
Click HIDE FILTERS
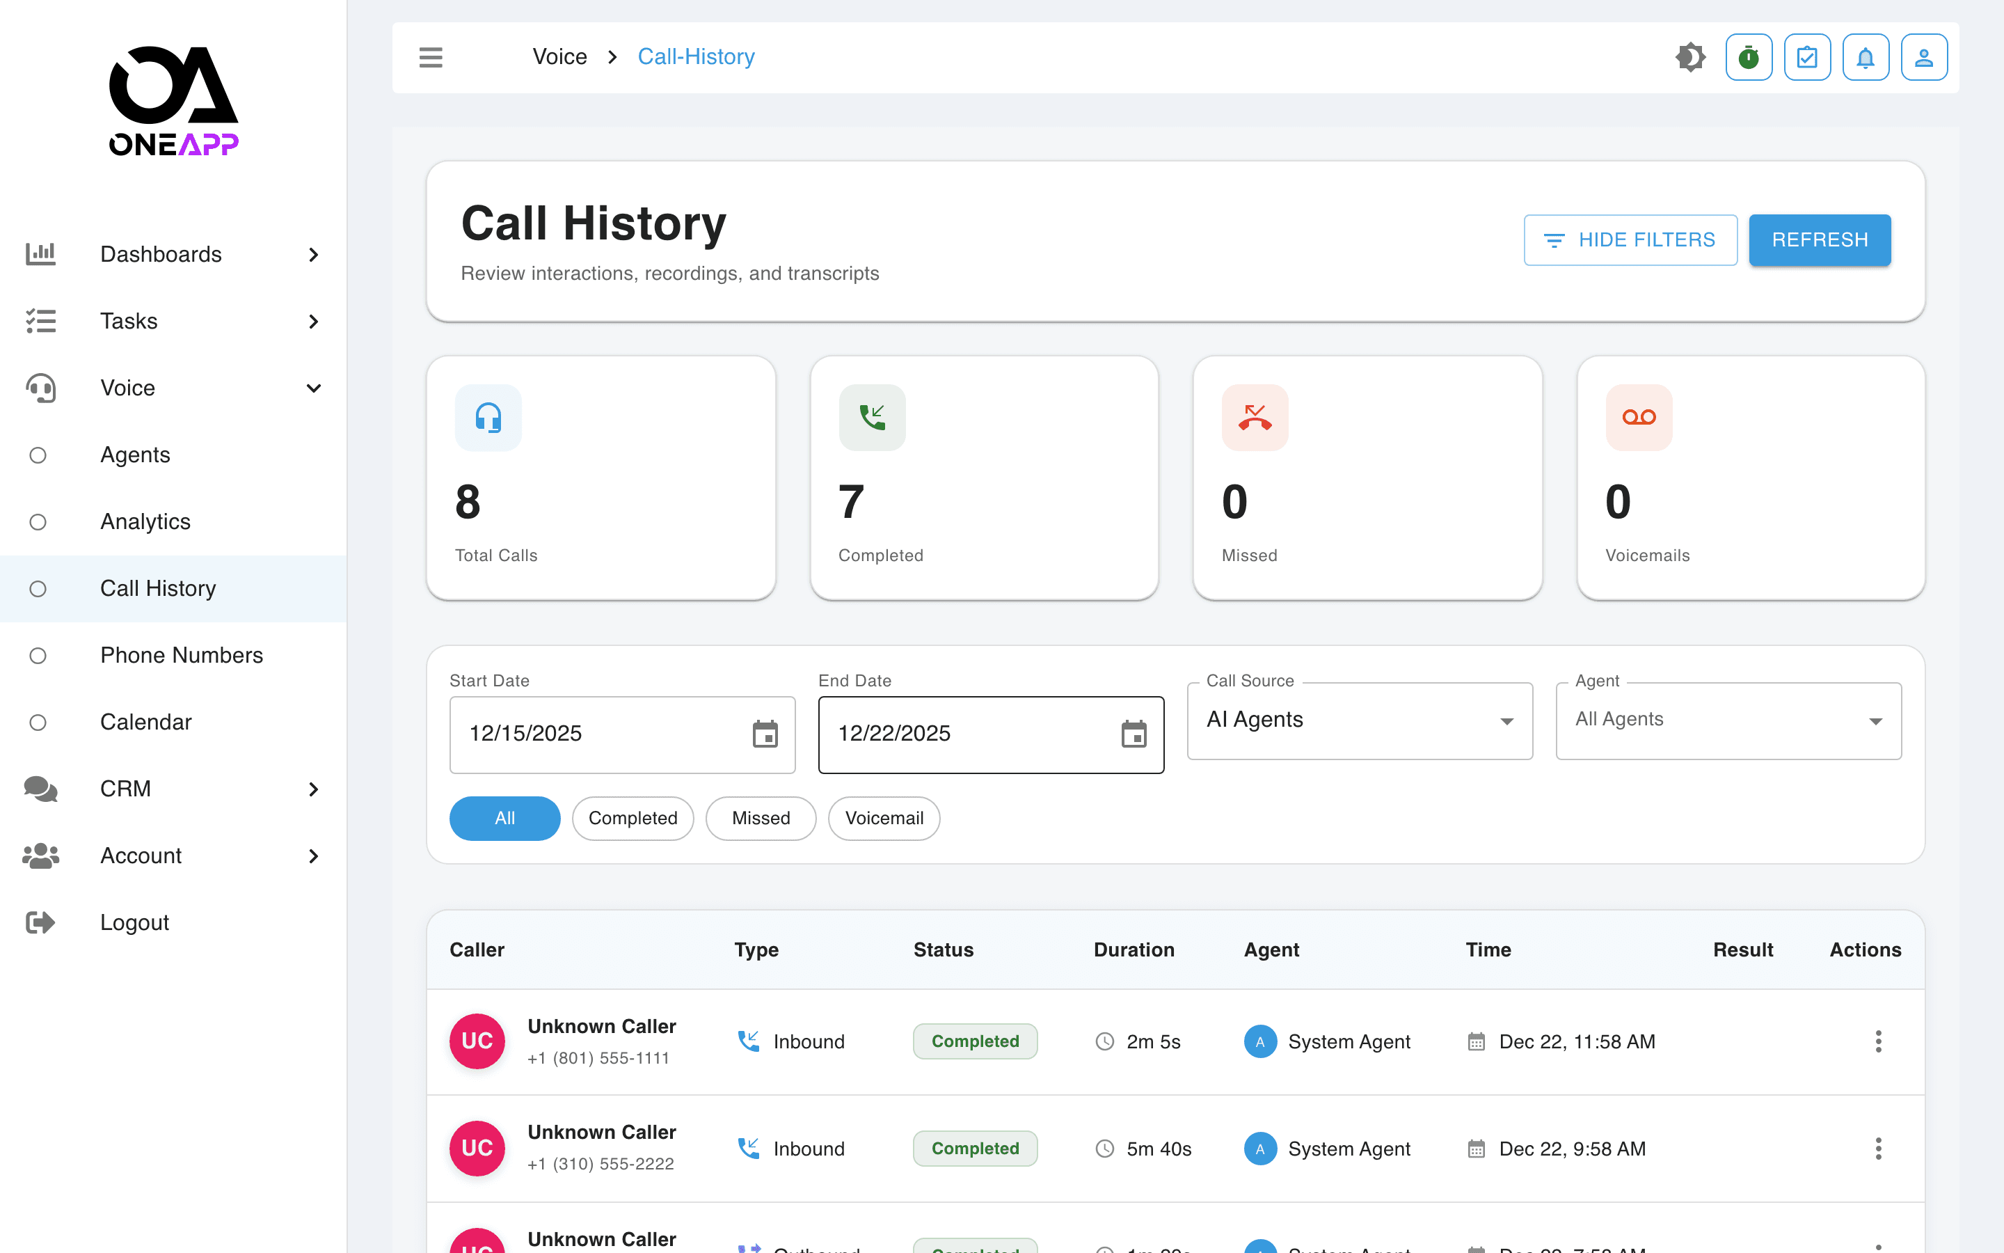1630,239
